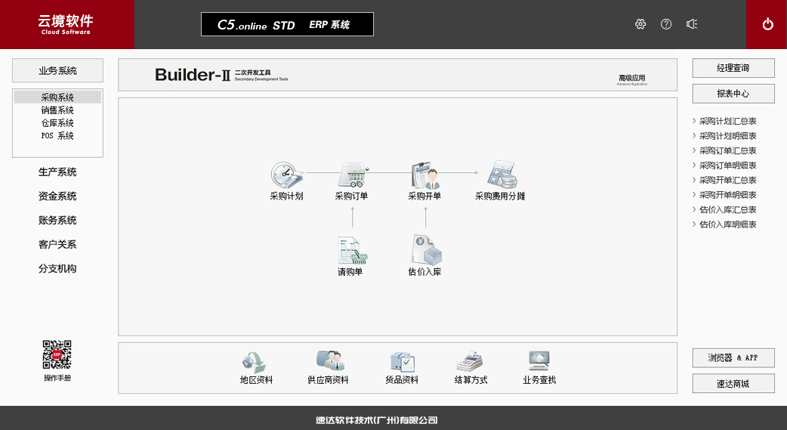787x430 pixels.
Task: Select 仓库系统 in the system list
Action: pyautogui.click(x=57, y=123)
